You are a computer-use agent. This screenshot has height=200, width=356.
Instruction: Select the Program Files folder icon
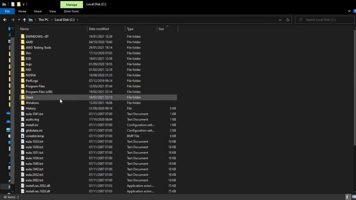(22, 86)
